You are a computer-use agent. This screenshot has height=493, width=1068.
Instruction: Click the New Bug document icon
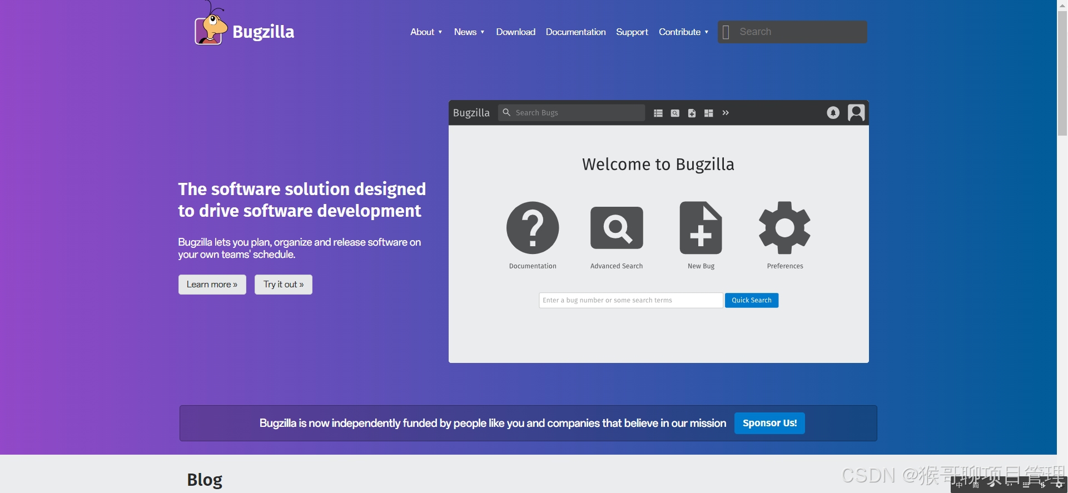pyautogui.click(x=701, y=228)
